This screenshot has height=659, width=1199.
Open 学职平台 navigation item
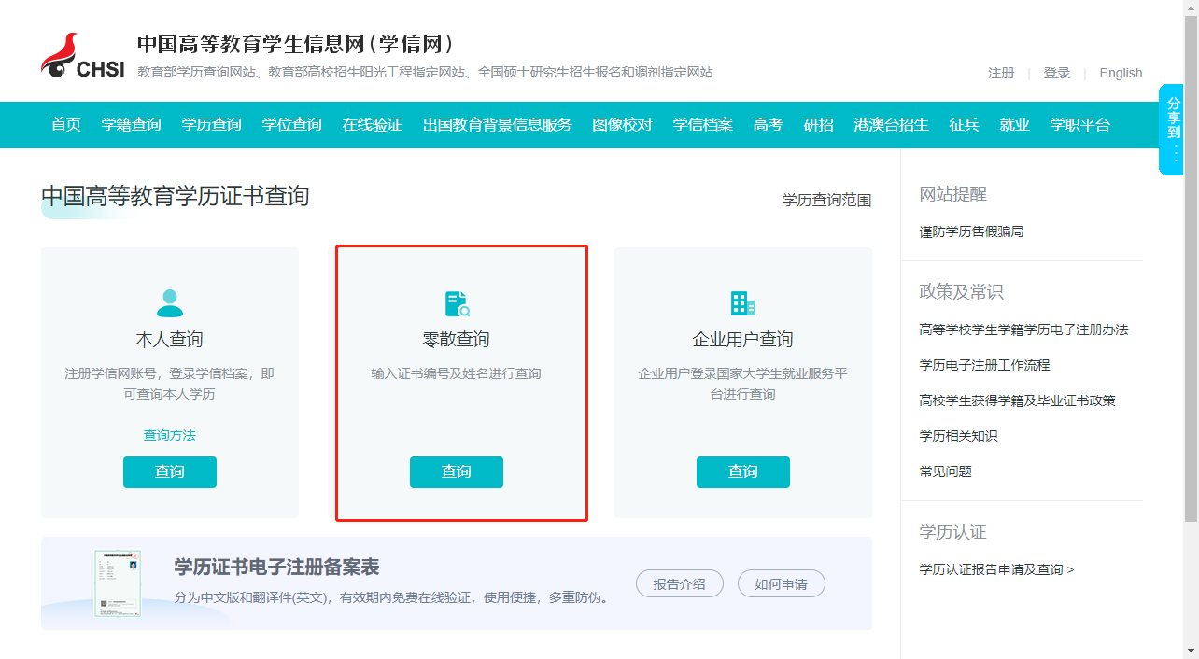1080,125
